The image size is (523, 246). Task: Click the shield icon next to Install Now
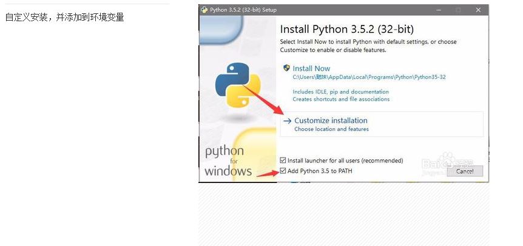tap(286, 68)
